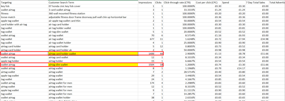
Task: Click the 'airtag card holder uk' cell
Action: pyautogui.click(x=93, y=50)
